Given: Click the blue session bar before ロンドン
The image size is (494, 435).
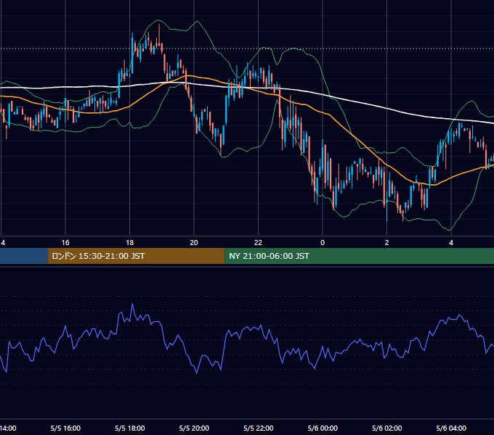Looking at the screenshot, I should click(x=24, y=256).
